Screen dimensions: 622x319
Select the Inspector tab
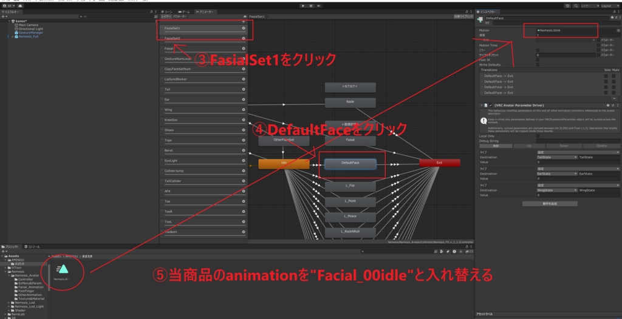(488, 12)
